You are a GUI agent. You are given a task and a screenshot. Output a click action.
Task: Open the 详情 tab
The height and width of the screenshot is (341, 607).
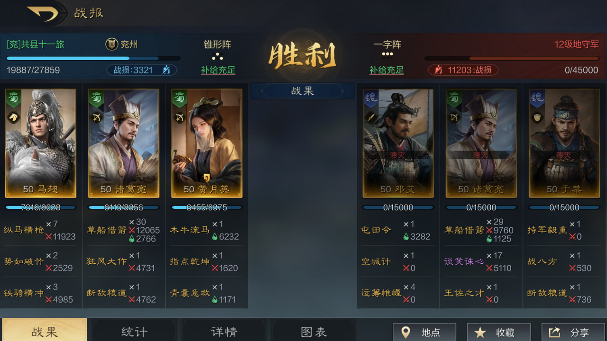tap(224, 332)
